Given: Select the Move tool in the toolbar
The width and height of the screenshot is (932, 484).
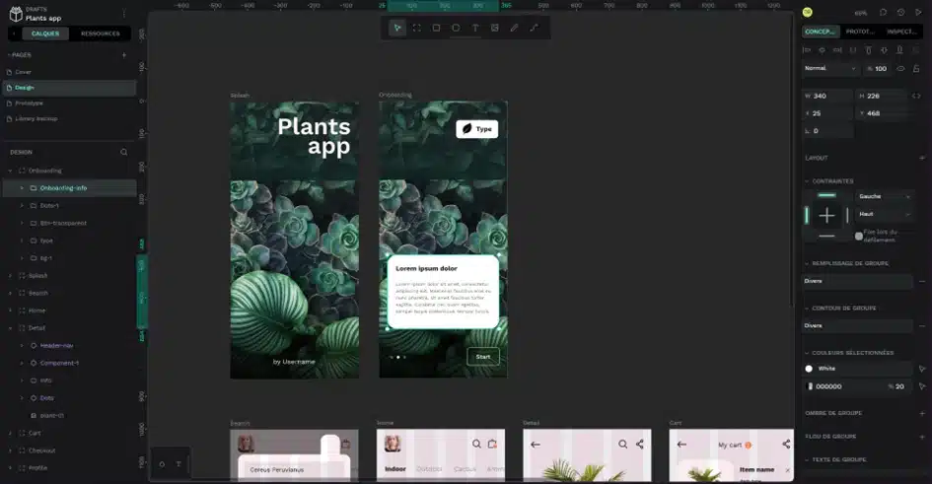Looking at the screenshot, I should (x=397, y=28).
